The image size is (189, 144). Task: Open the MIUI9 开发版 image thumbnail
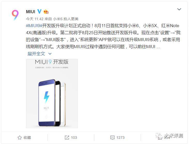click(52, 94)
